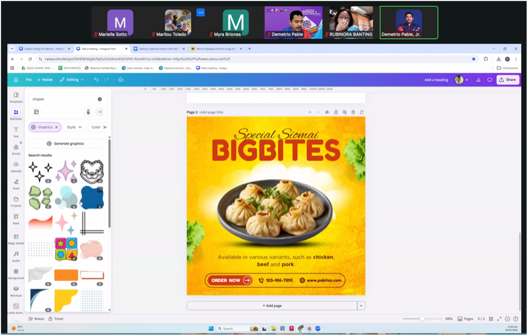The image size is (529, 336).
Task: Click the undo arrow in toolbar
Action: coord(97,80)
